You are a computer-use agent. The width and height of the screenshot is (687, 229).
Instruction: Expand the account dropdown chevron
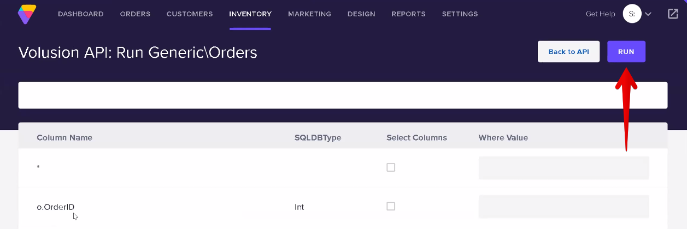point(648,14)
